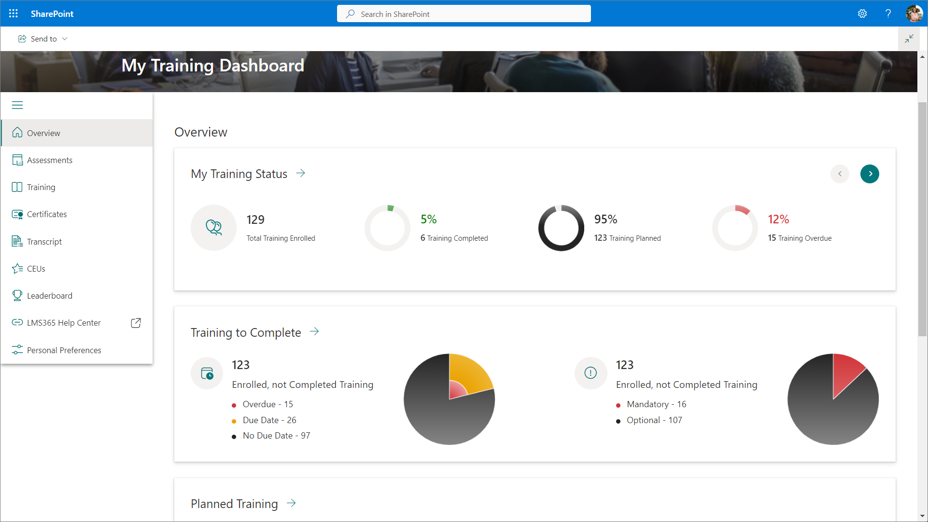This screenshot has width=928, height=522.
Task: Click the total training enrolled balloons icon
Action: tap(213, 227)
